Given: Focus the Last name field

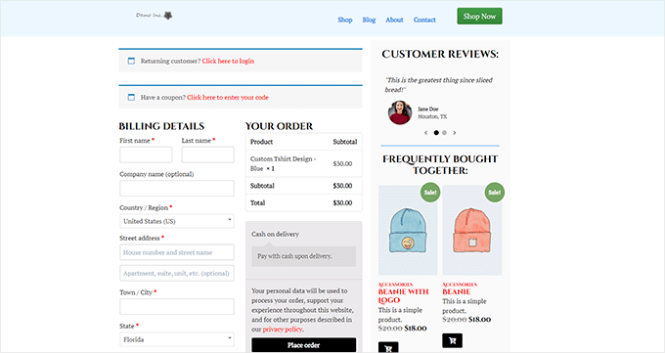Looking at the screenshot, I should coord(207,154).
